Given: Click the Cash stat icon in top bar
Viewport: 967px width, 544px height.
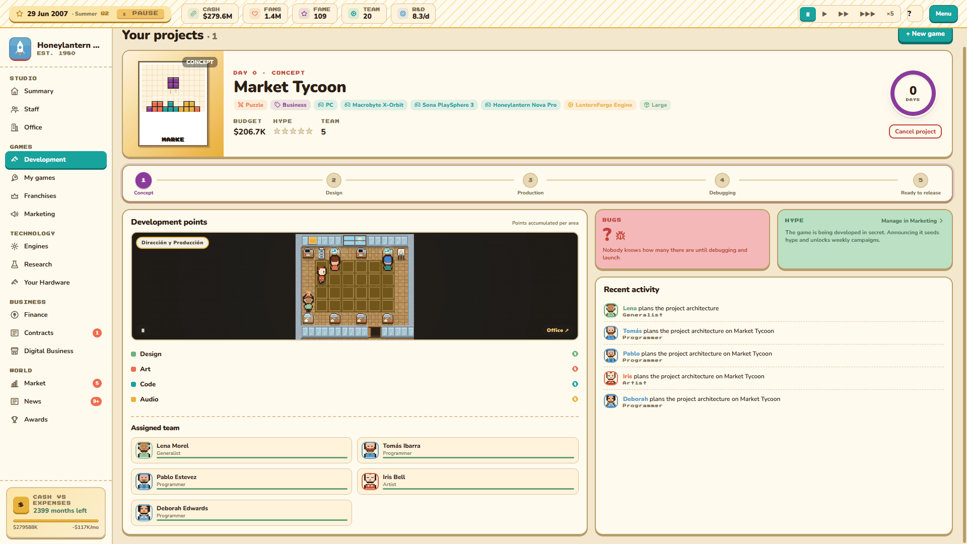Looking at the screenshot, I should pyautogui.click(x=193, y=14).
